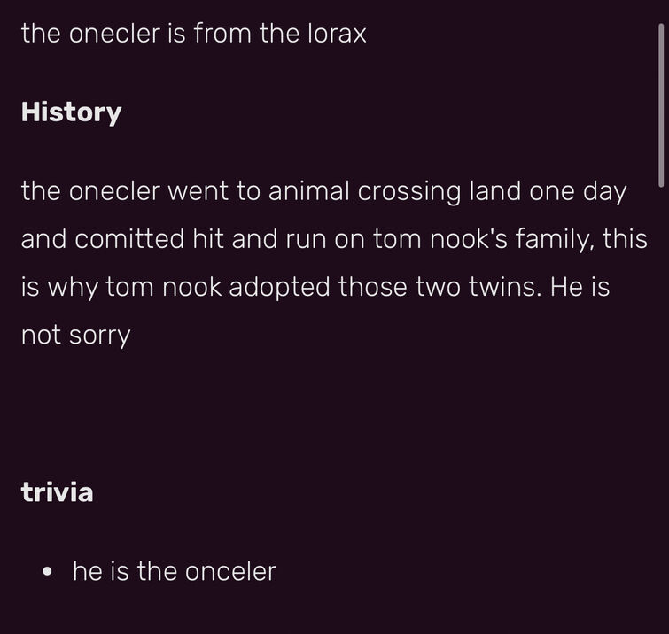
Task: Click the word 'why' in the paragraph
Action: pos(73,288)
